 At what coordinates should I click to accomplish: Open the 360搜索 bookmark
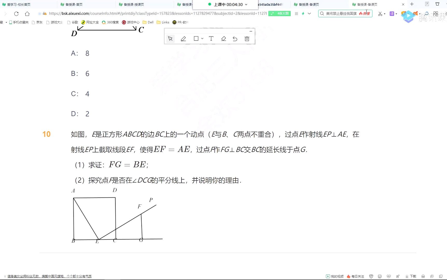[x=110, y=22]
